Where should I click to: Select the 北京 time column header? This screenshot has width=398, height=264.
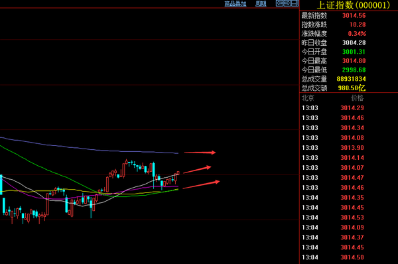308,98
